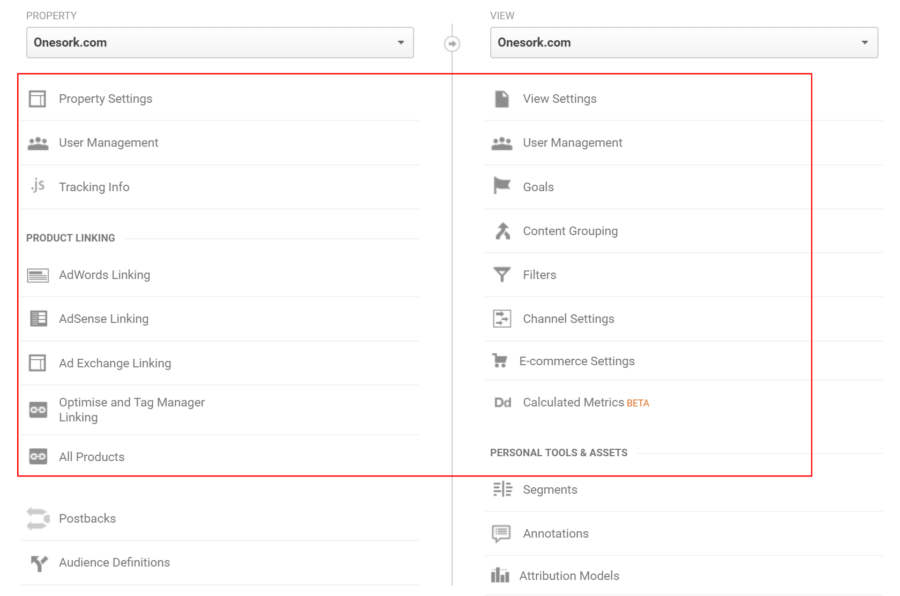
Task: Click the people icon beside Tracking Info's upper neighbor in Property column
Action: point(37,143)
